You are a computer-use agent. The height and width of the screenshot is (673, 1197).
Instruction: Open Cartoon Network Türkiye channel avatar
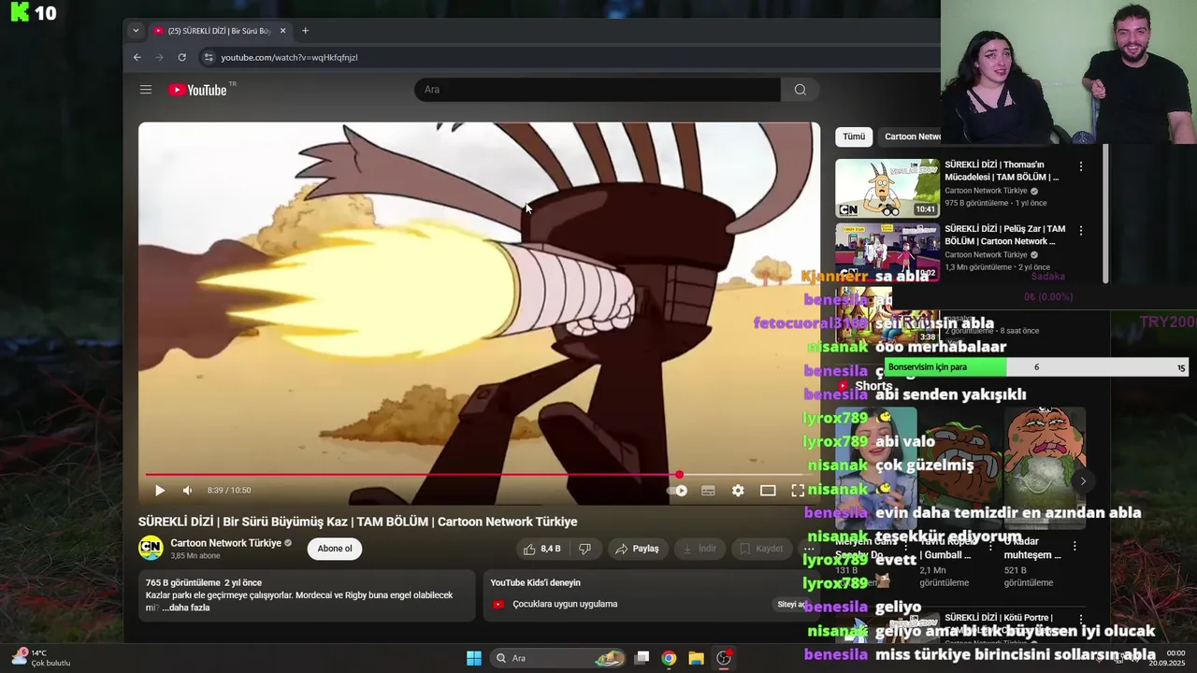click(151, 548)
